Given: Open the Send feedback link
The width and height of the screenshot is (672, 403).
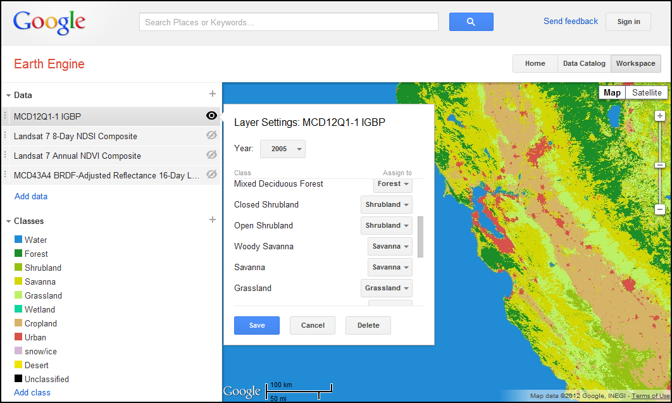Looking at the screenshot, I should point(570,22).
